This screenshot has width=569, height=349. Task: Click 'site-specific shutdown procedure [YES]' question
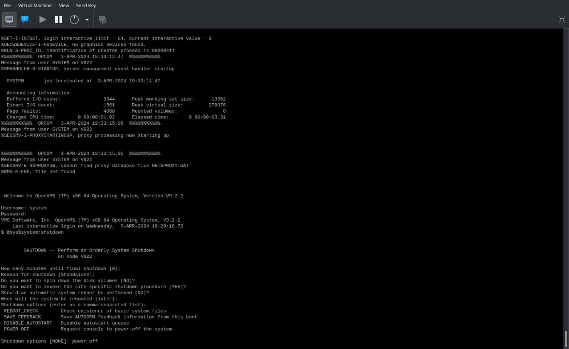(x=93, y=287)
